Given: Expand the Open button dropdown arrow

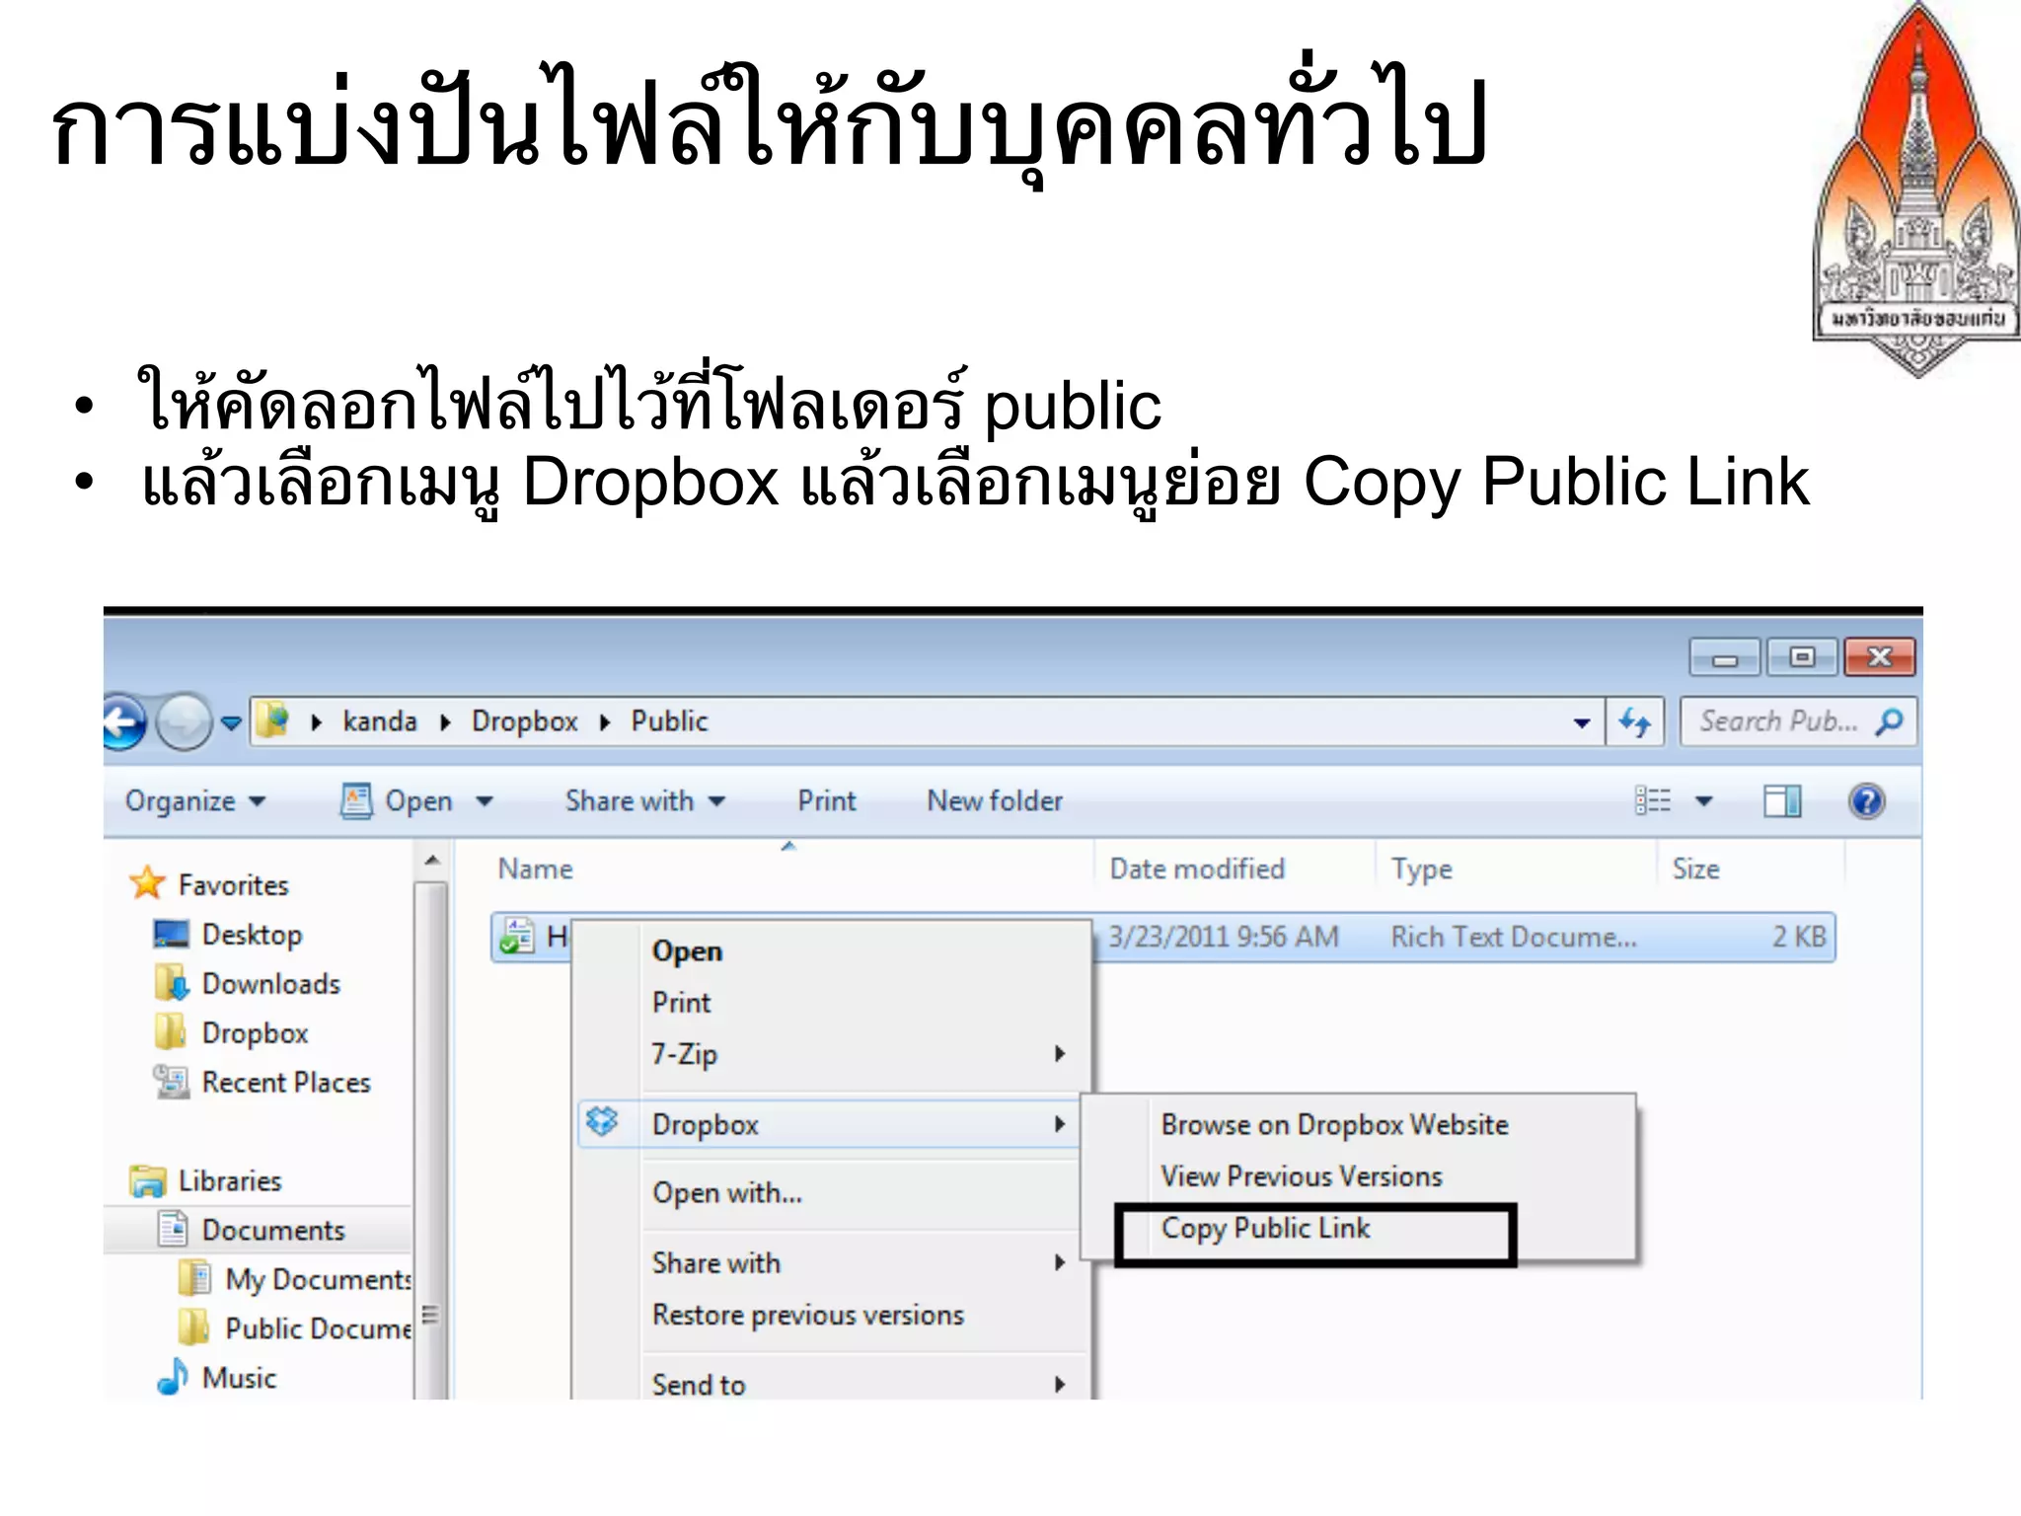Looking at the screenshot, I should [485, 801].
